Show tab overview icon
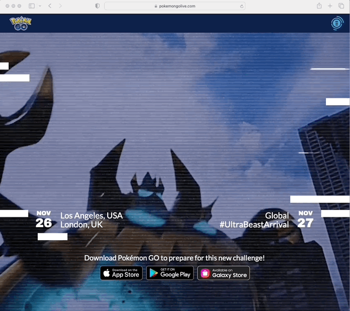 [341, 6]
